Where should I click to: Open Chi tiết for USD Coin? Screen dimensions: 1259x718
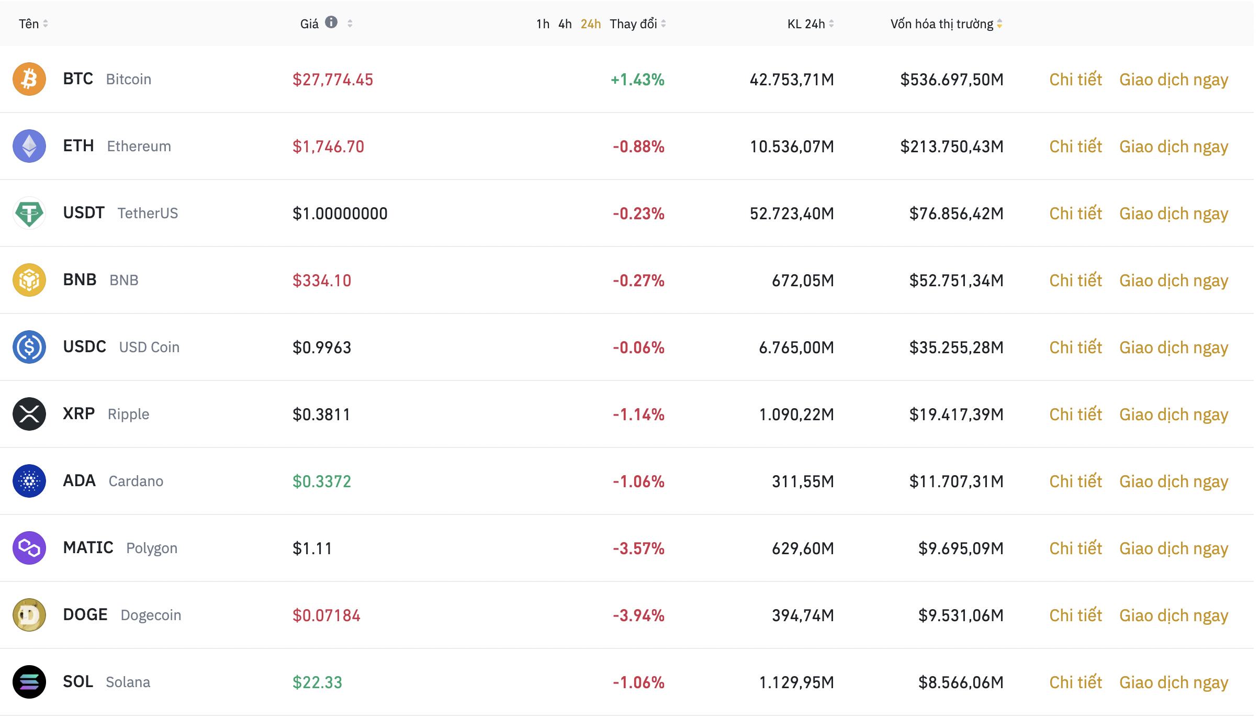pos(1076,347)
